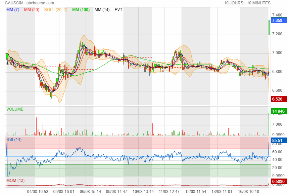Click the red MM (20) legend label
Image resolution: width=287 pixels, height=195 pixels.
[x=32, y=10]
